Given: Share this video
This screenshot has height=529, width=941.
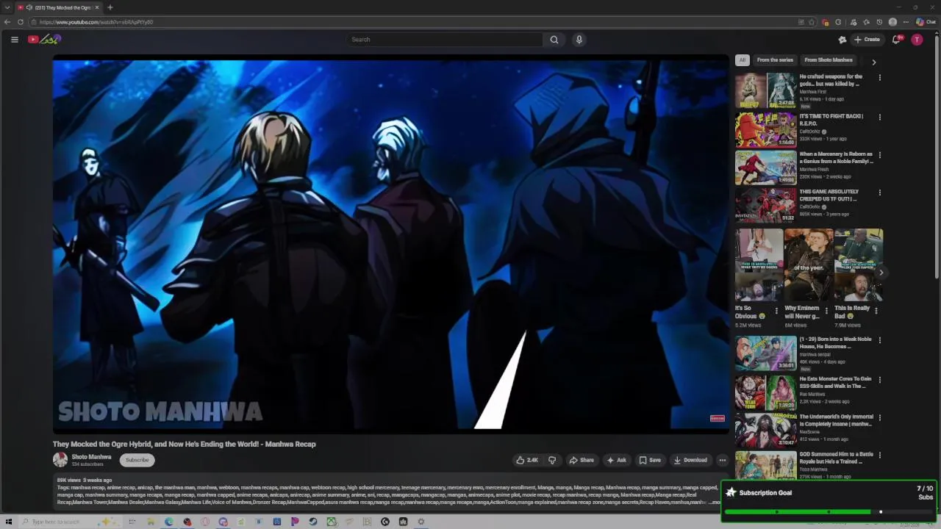Looking at the screenshot, I should 582,460.
